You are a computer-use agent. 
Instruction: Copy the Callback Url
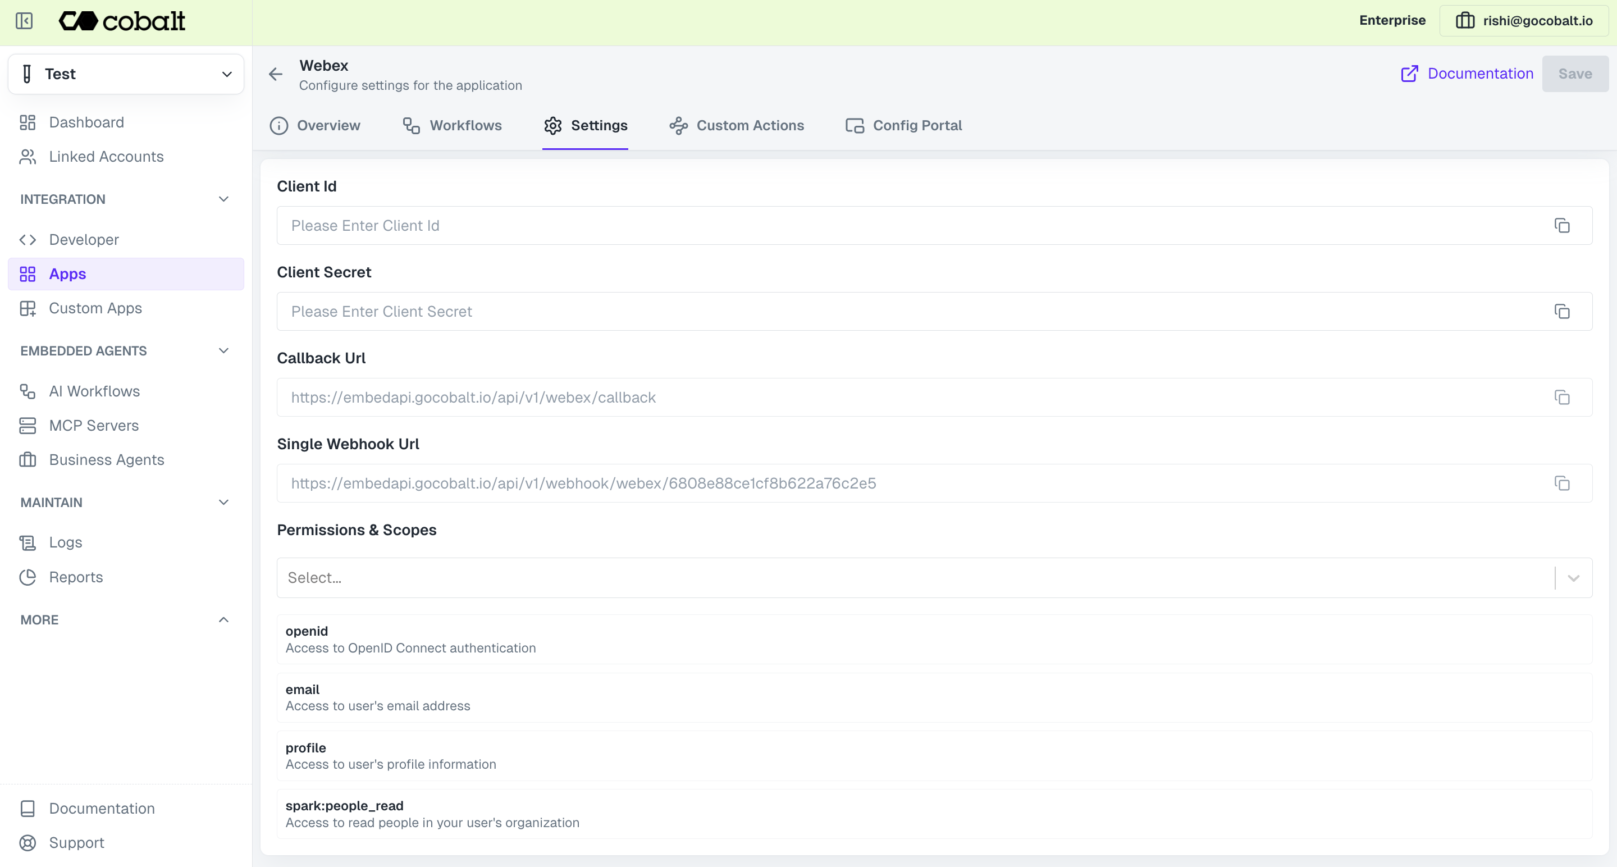tap(1562, 398)
